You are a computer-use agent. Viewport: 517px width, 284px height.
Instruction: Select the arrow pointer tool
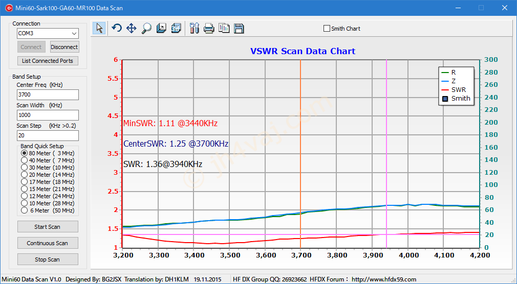[99, 28]
